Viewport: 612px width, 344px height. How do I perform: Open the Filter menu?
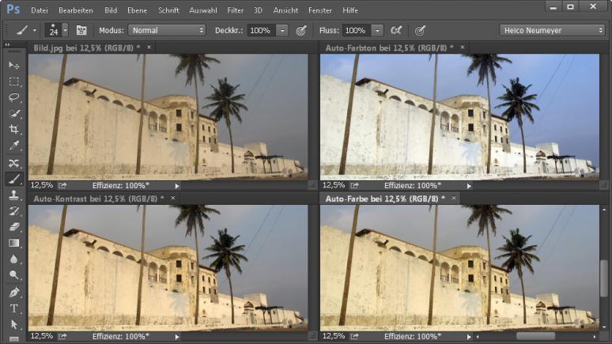coord(235,10)
